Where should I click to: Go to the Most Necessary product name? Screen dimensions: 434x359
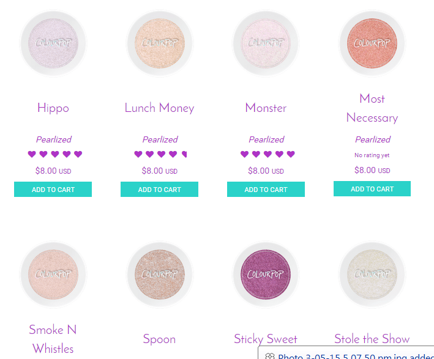click(372, 108)
